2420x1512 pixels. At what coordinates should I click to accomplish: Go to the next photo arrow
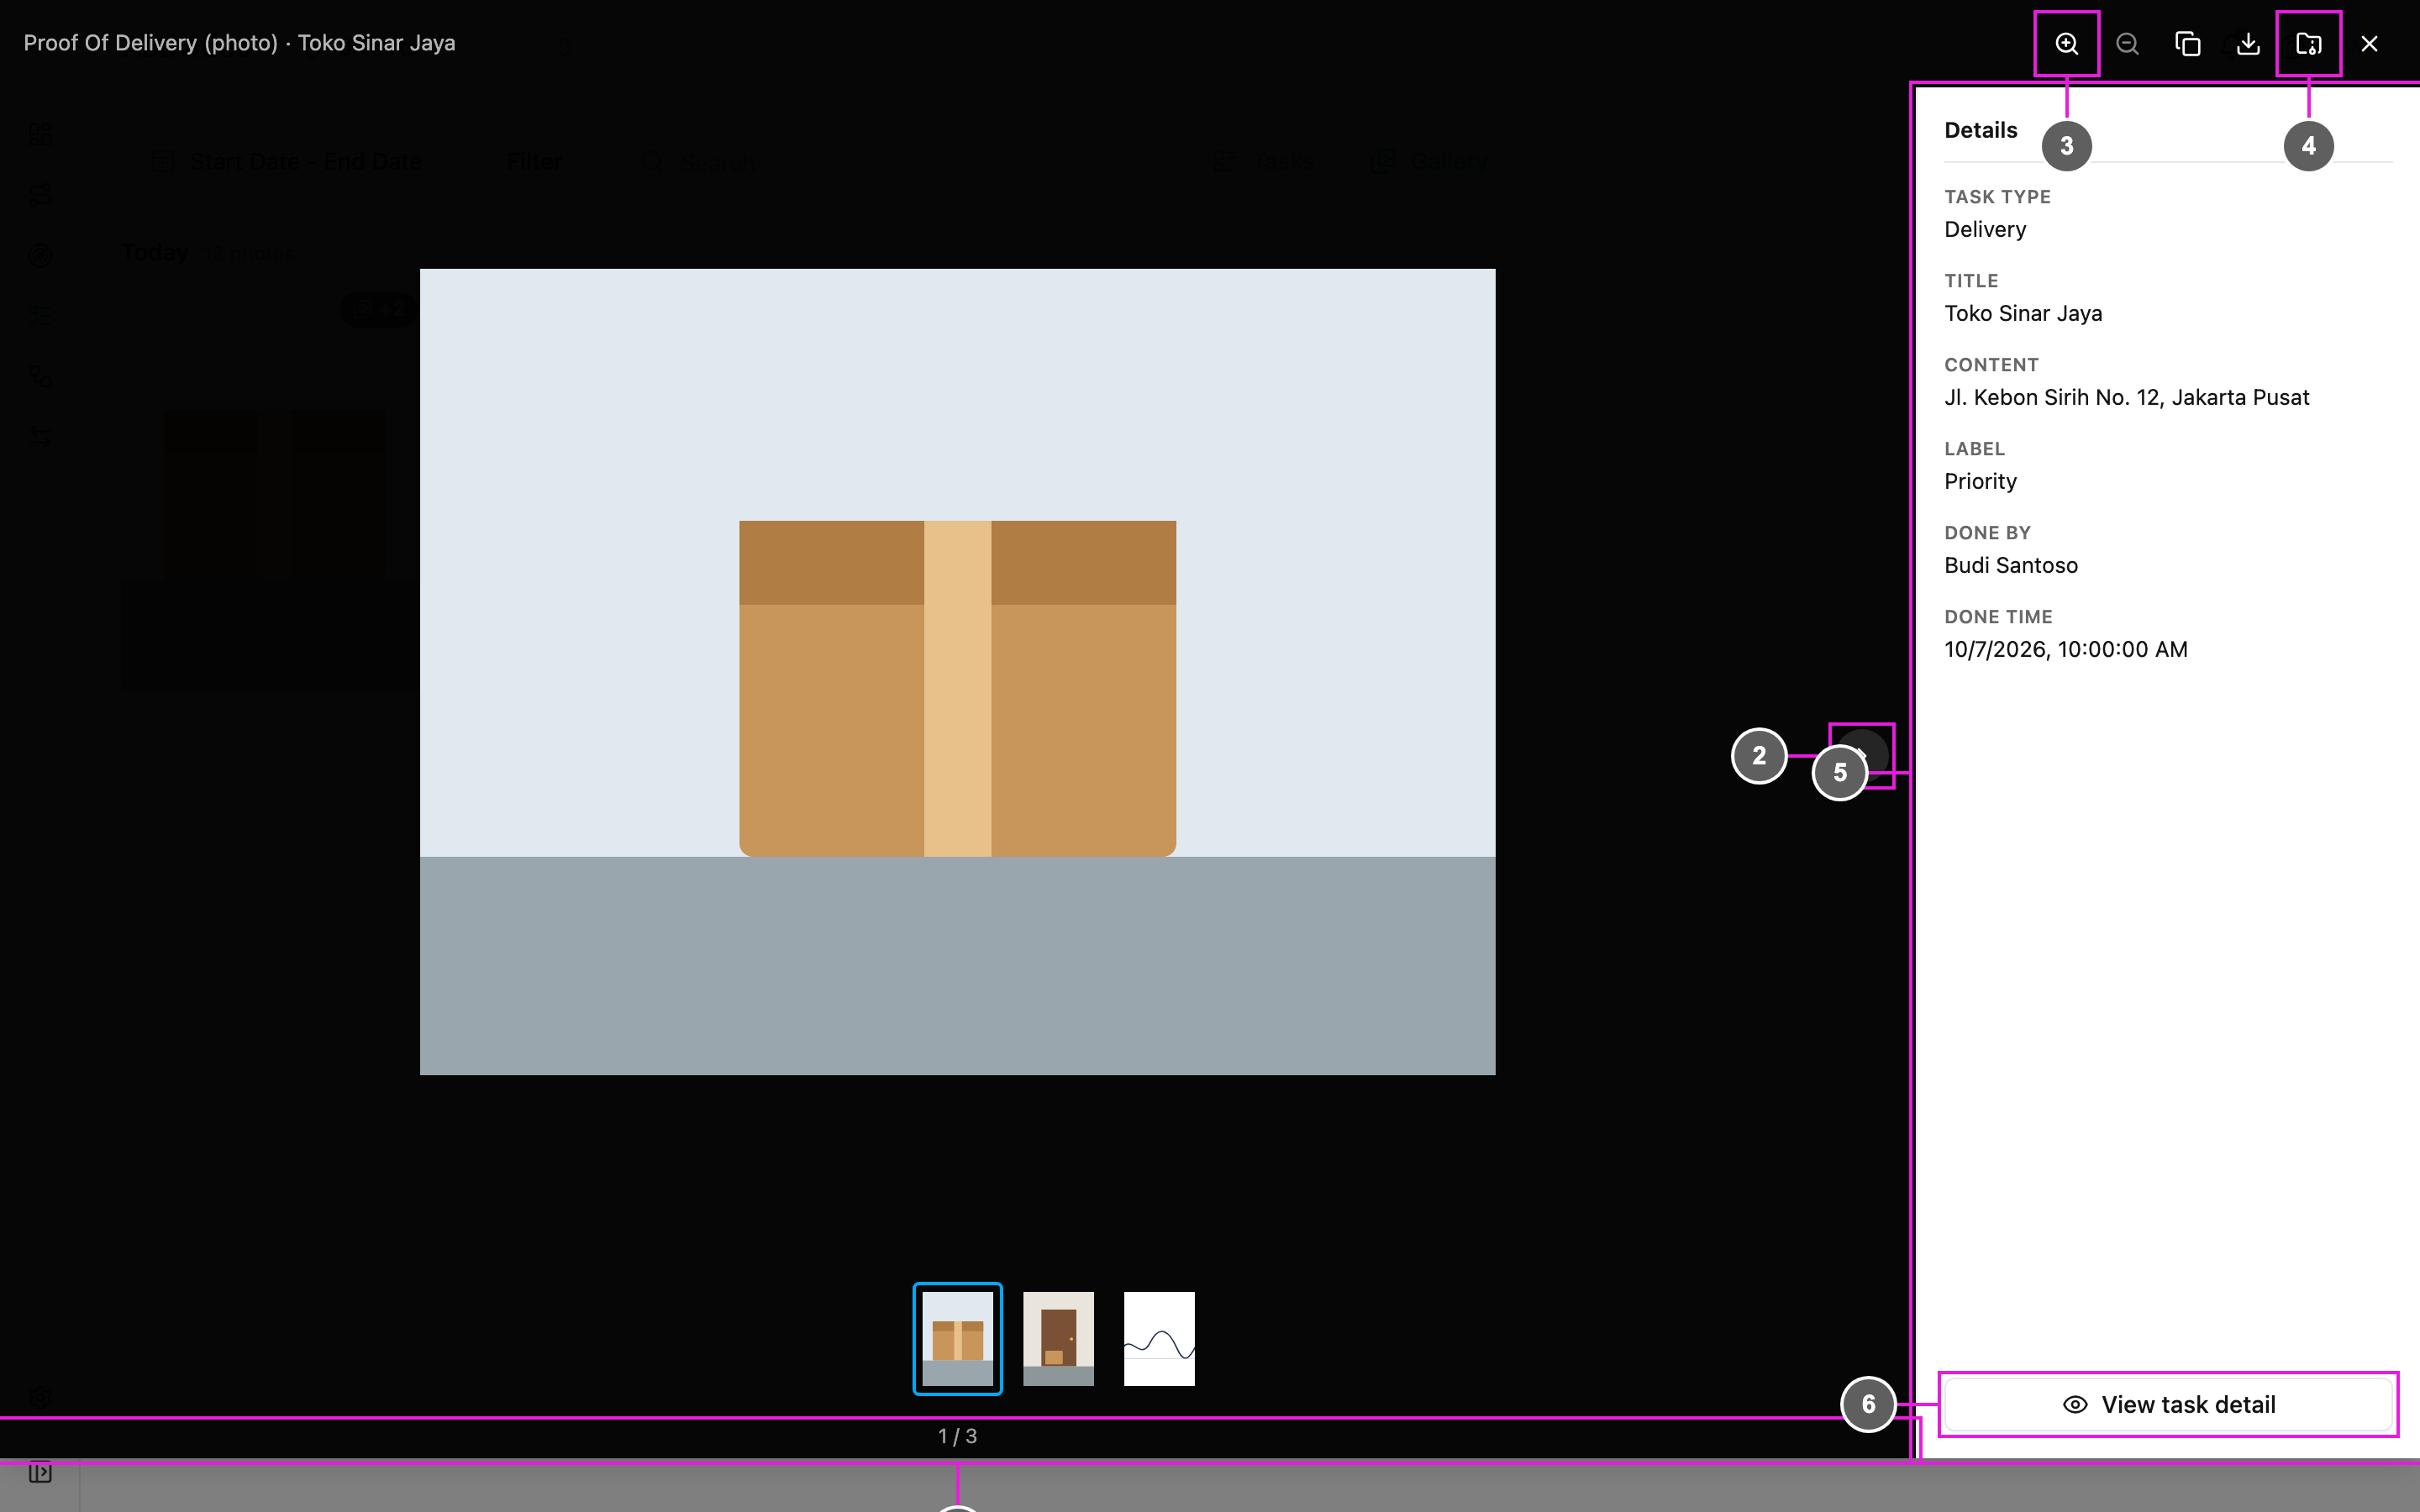(x=1862, y=755)
